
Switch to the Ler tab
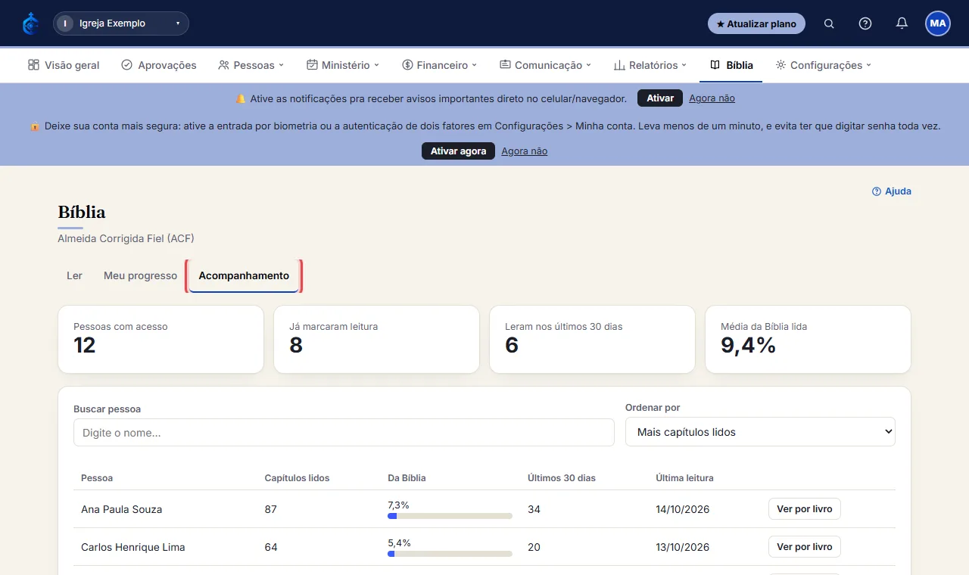(x=74, y=275)
